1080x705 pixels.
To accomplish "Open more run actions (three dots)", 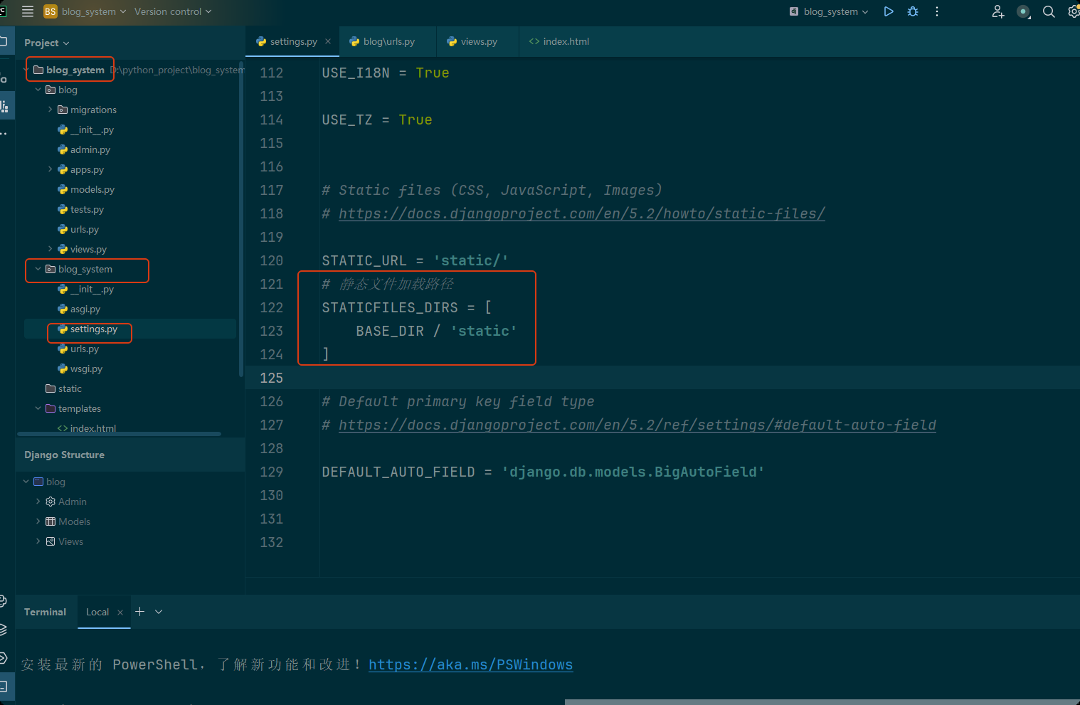I will click(x=937, y=11).
